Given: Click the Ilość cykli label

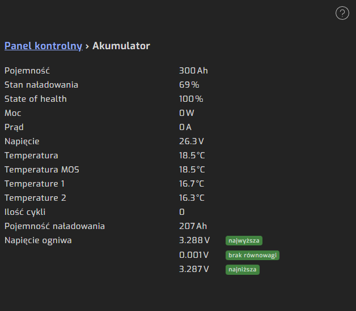Looking at the screenshot, I should click(x=25, y=212).
